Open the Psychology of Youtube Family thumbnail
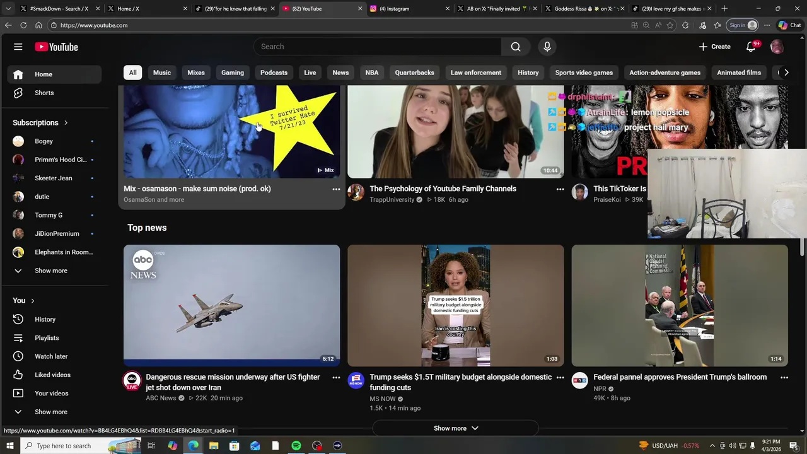The image size is (807, 454). tap(455, 132)
